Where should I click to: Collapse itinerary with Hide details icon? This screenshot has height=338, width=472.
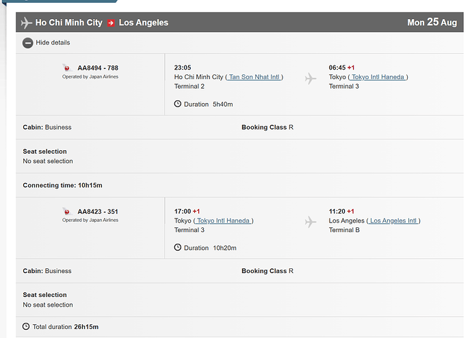coord(27,43)
